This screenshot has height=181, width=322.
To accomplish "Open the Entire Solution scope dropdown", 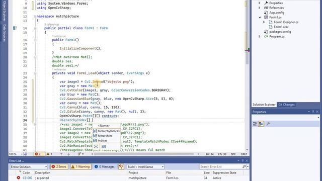I will [29, 166].
